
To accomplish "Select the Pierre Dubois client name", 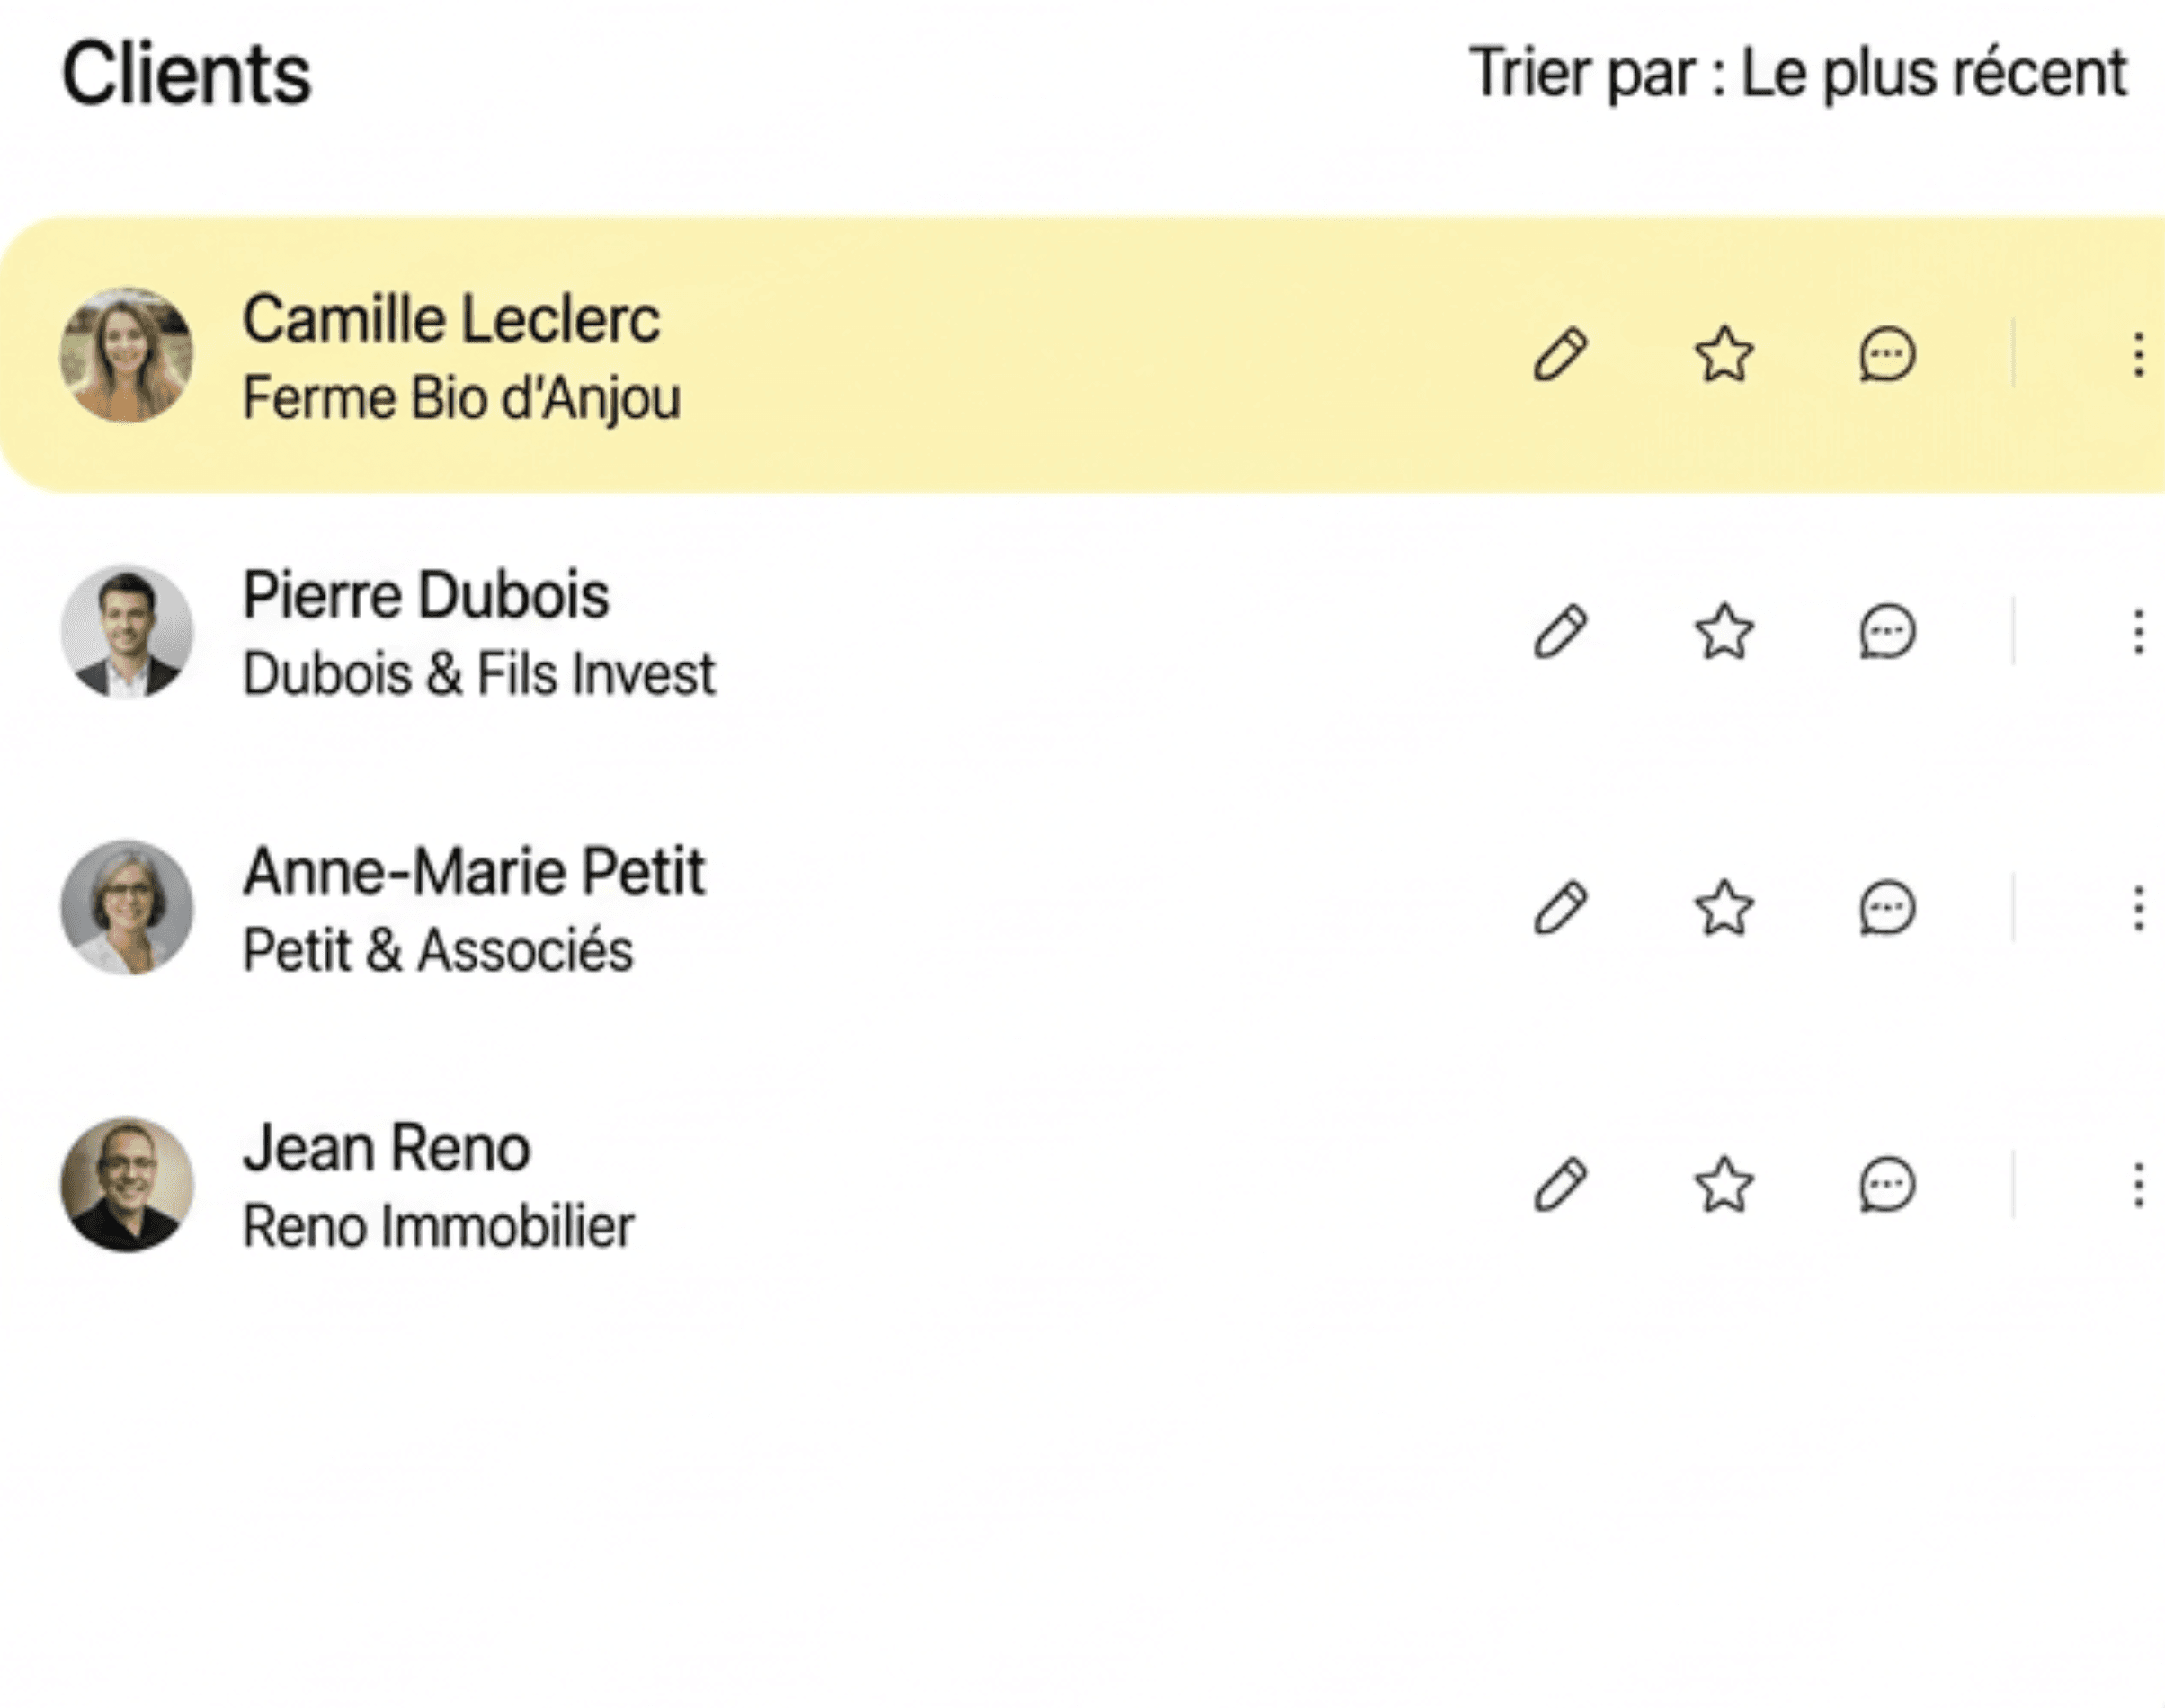I will (426, 596).
